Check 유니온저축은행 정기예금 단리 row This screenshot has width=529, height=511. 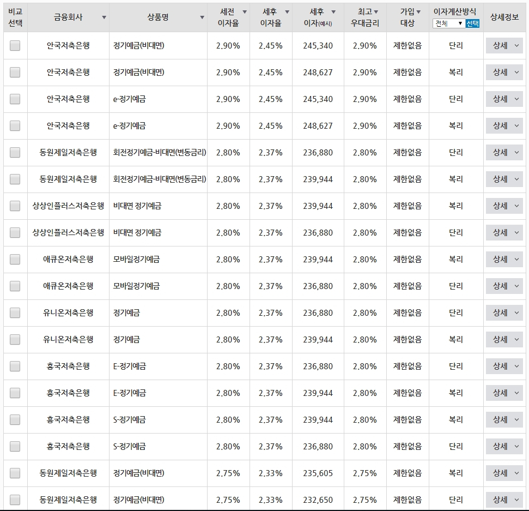click(x=15, y=312)
